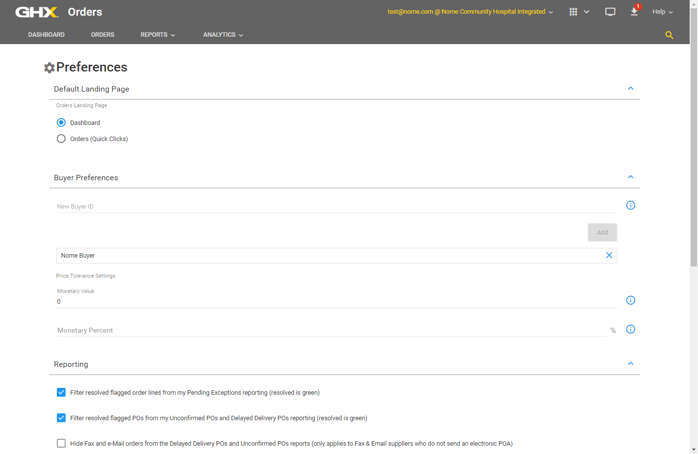This screenshot has width=698, height=454.
Task: Go to the Dashboard menu item
Action: click(46, 34)
